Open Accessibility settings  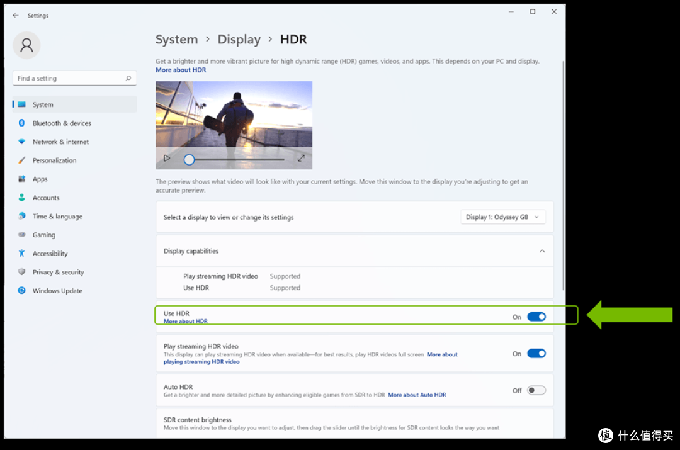point(74,253)
